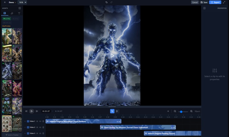Zoom out the timeline
Viewport: 229px width, 137px height.
coord(175,111)
